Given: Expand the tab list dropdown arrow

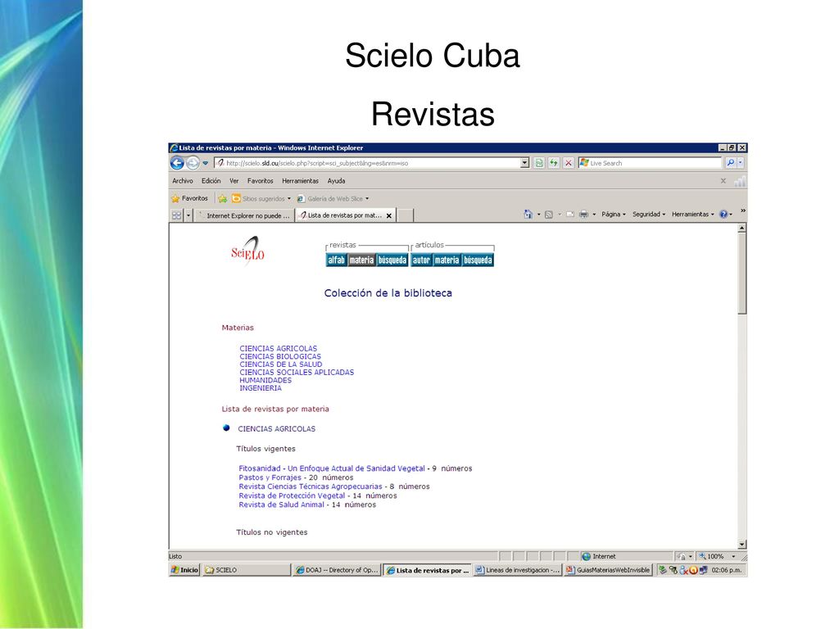Looking at the screenshot, I should point(188,215).
